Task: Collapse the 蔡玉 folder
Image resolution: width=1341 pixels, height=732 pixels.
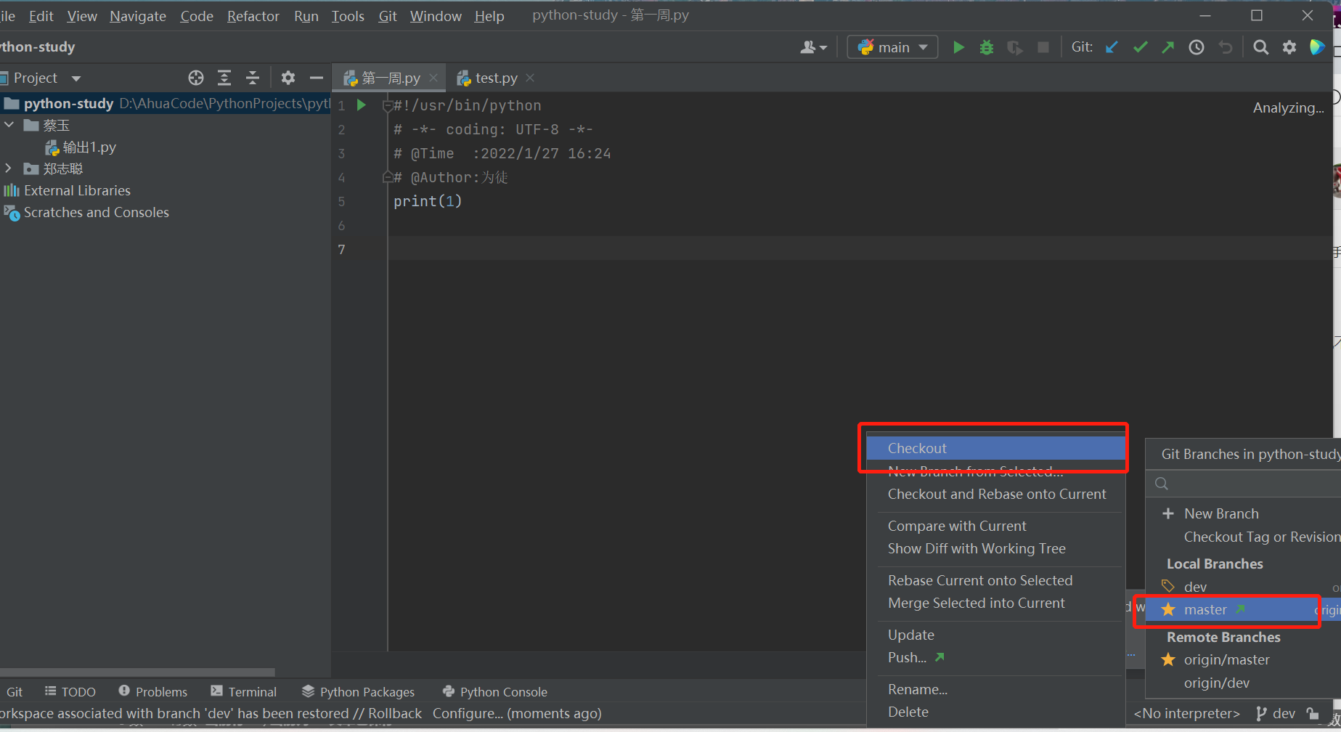Action: pyautogui.click(x=9, y=125)
